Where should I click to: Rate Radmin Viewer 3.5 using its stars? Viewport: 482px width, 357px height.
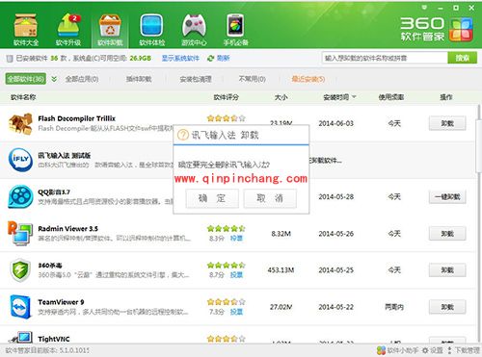pos(227,228)
